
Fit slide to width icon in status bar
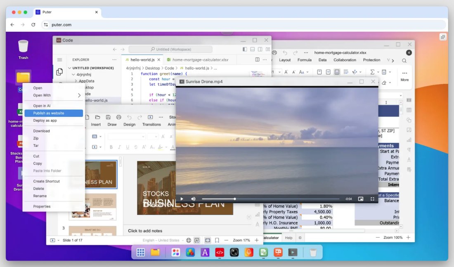pyautogui.click(x=217, y=240)
